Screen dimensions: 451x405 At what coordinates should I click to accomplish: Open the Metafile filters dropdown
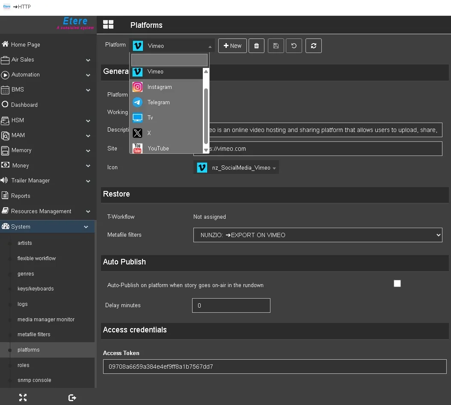coord(317,235)
